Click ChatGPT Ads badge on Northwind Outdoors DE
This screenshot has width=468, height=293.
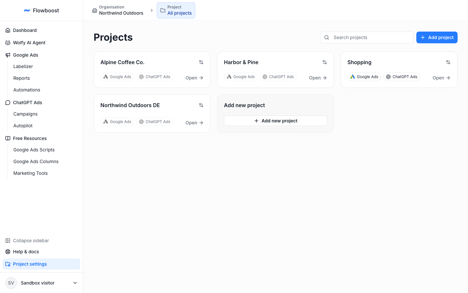point(155,122)
